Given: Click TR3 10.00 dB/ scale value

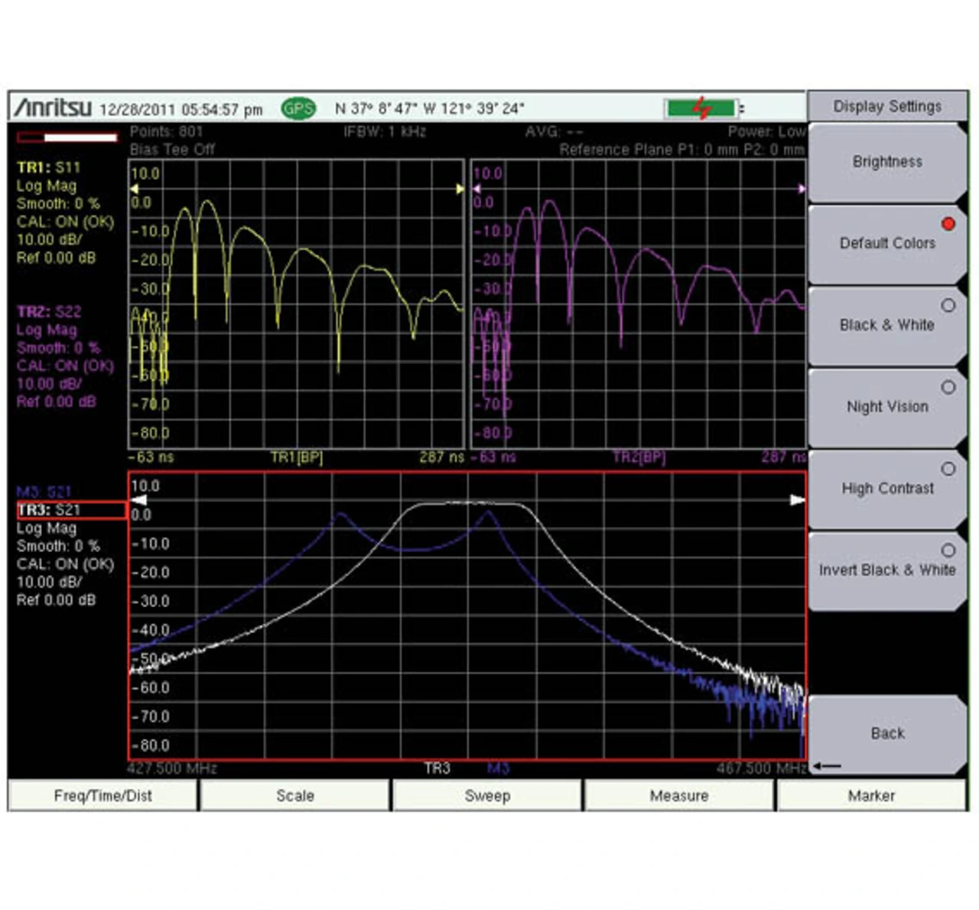Looking at the screenshot, I should click(x=49, y=582).
